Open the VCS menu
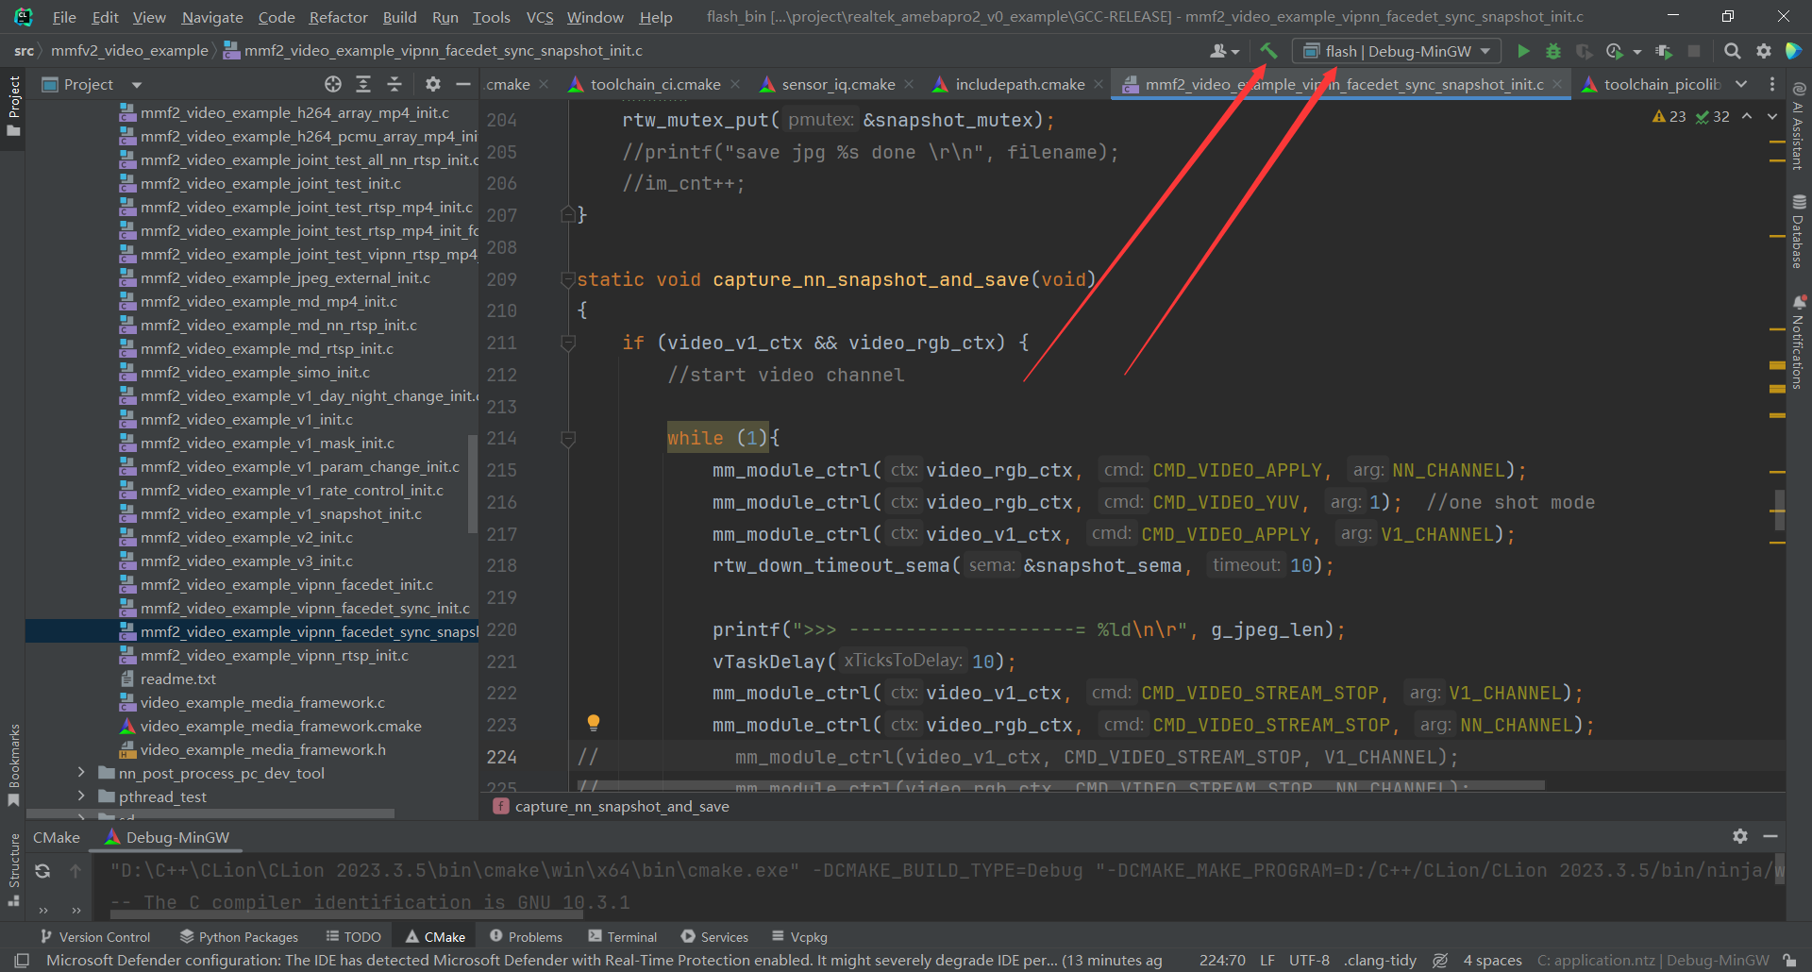This screenshot has height=972, width=1812. [x=540, y=17]
